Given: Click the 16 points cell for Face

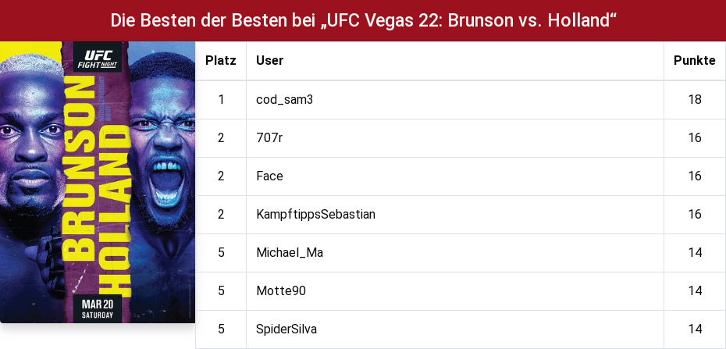Looking at the screenshot, I should [695, 176].
